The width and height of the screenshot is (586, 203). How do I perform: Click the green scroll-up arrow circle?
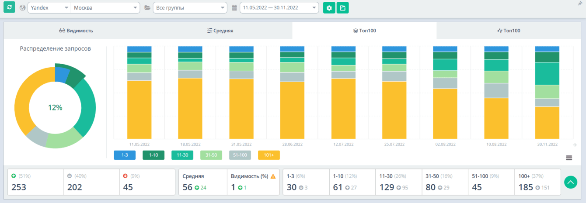[x=571, y=182]
